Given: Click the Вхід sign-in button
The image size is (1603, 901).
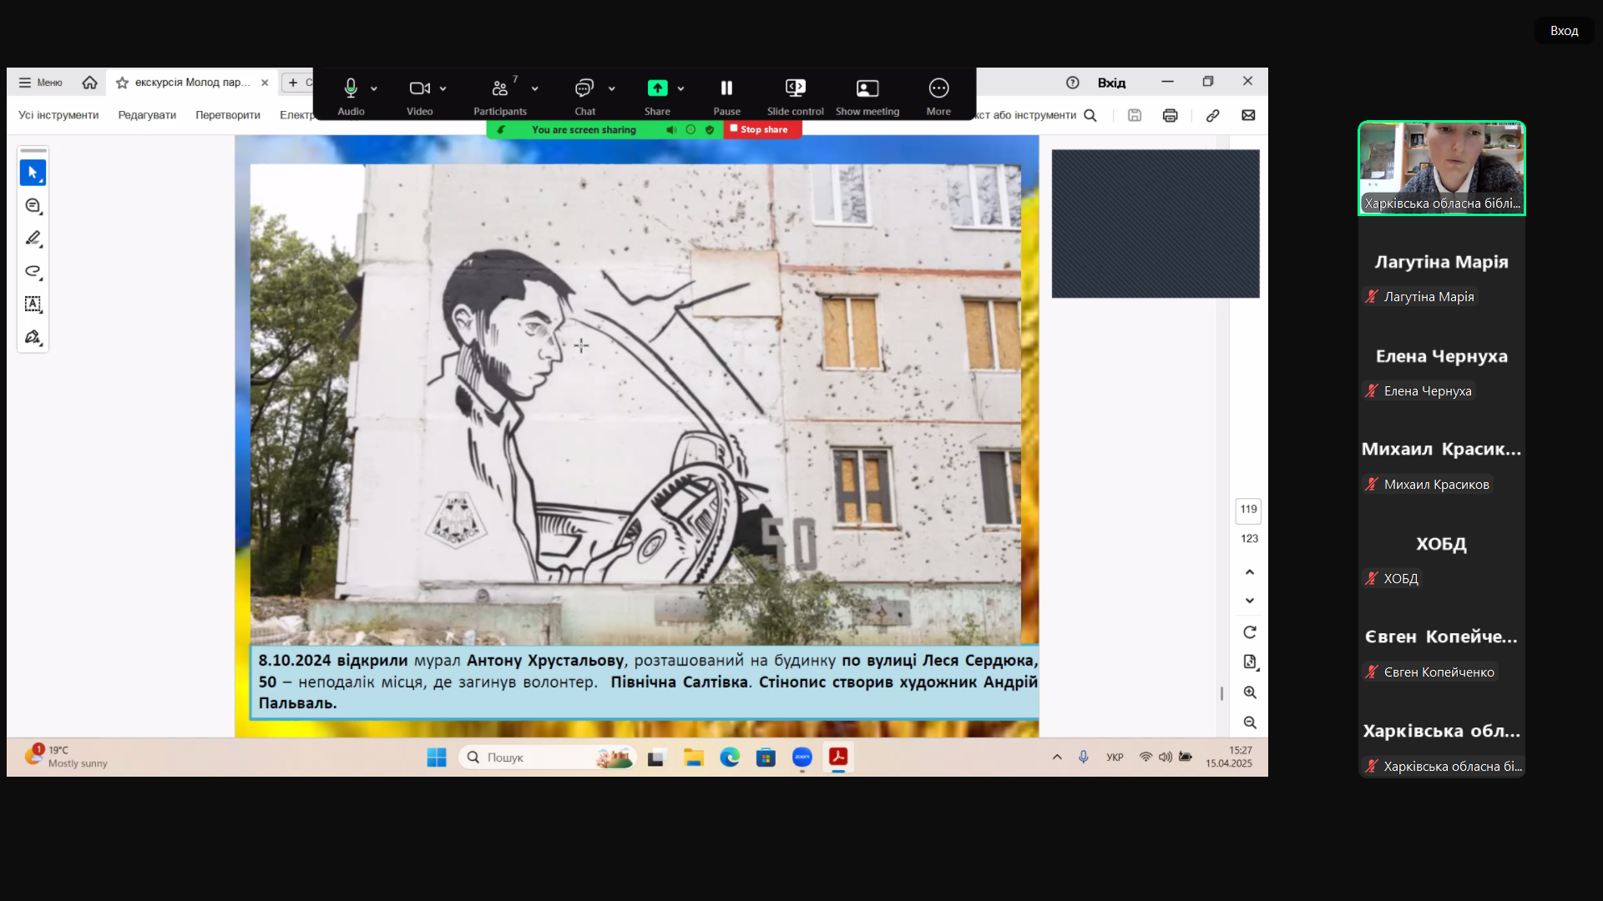Looking at the screenshot, I should pos(1111,83).
